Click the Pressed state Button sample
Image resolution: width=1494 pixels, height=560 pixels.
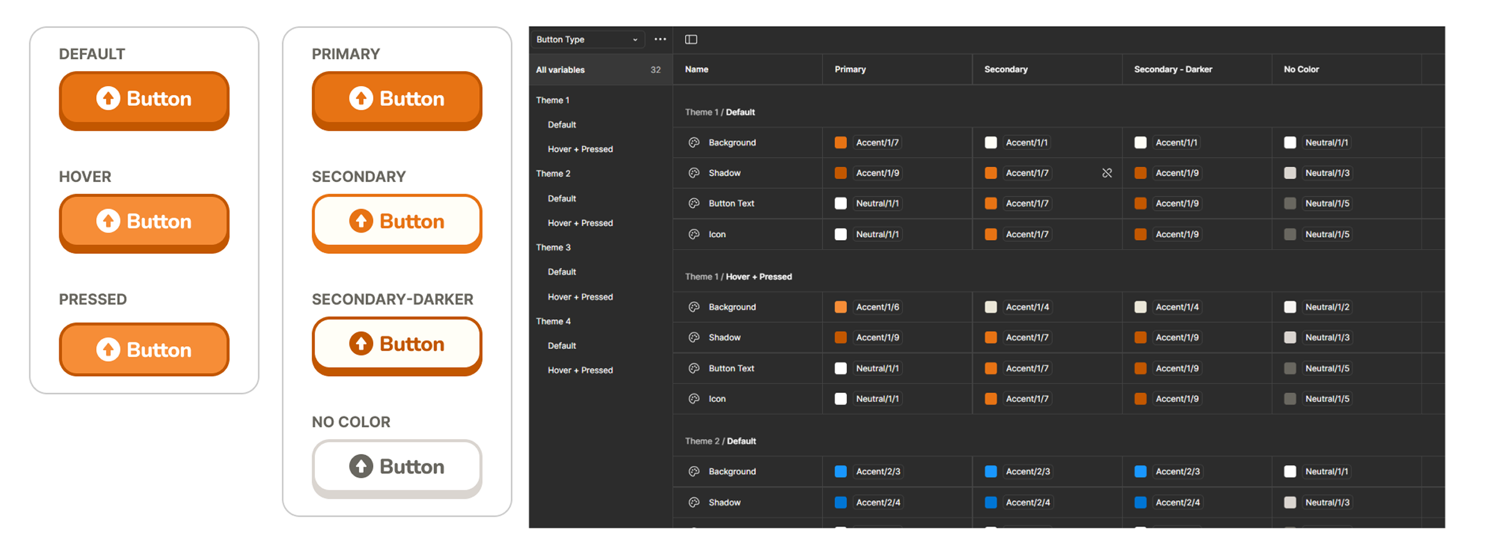[144, 349]
